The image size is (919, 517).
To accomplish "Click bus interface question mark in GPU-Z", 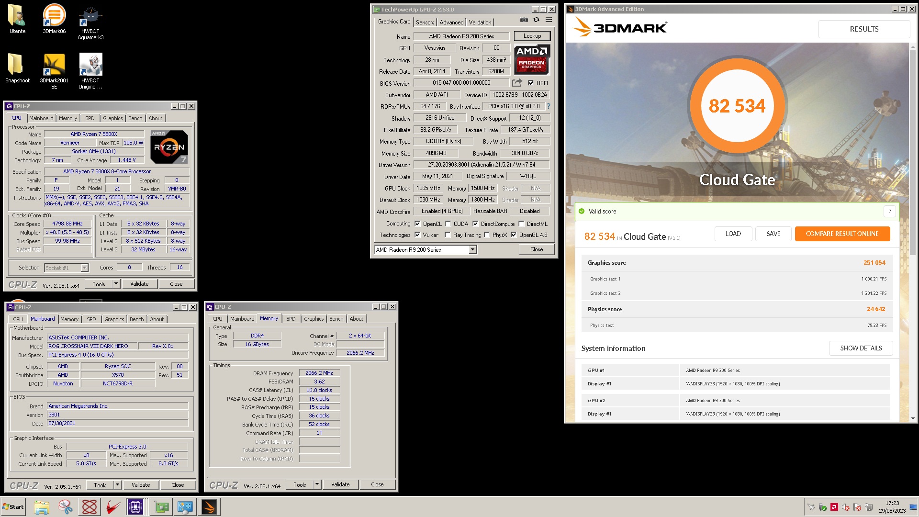I will (x=549, y=106).
